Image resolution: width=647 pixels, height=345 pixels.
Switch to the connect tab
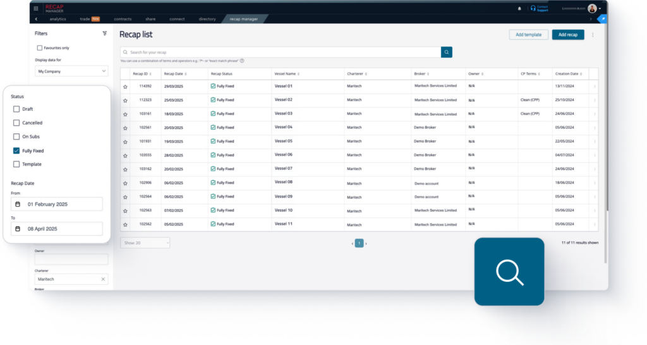click(x=177, y=19)
